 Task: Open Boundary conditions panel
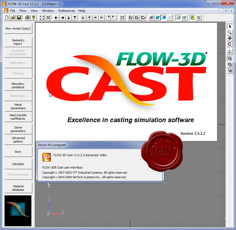(x=18, y=85)
